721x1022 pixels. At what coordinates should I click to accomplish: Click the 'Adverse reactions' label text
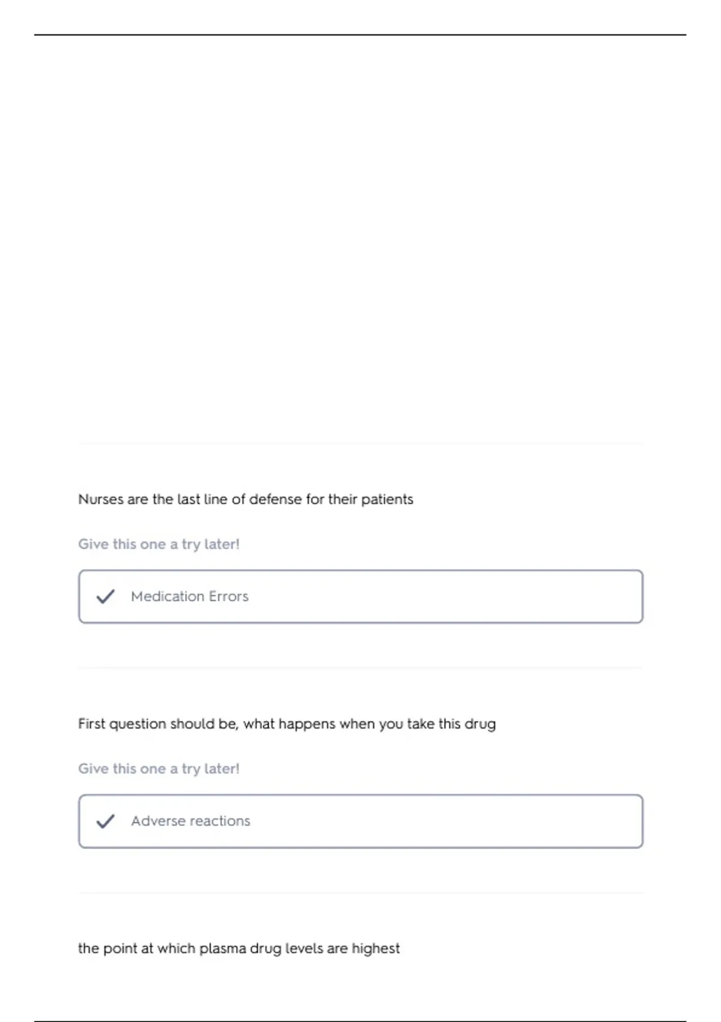coord(190,821)
